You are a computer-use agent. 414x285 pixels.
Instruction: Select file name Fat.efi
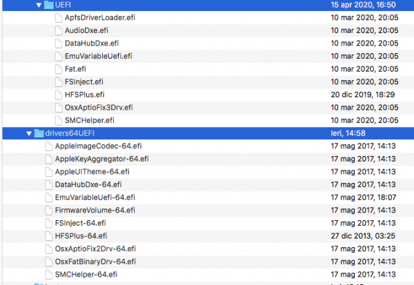point(75,69)
